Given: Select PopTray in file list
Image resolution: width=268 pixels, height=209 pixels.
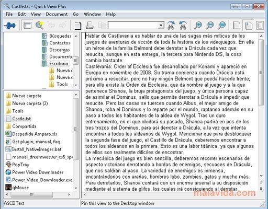Looking at the screenshot, I should [x=17, y=165].
